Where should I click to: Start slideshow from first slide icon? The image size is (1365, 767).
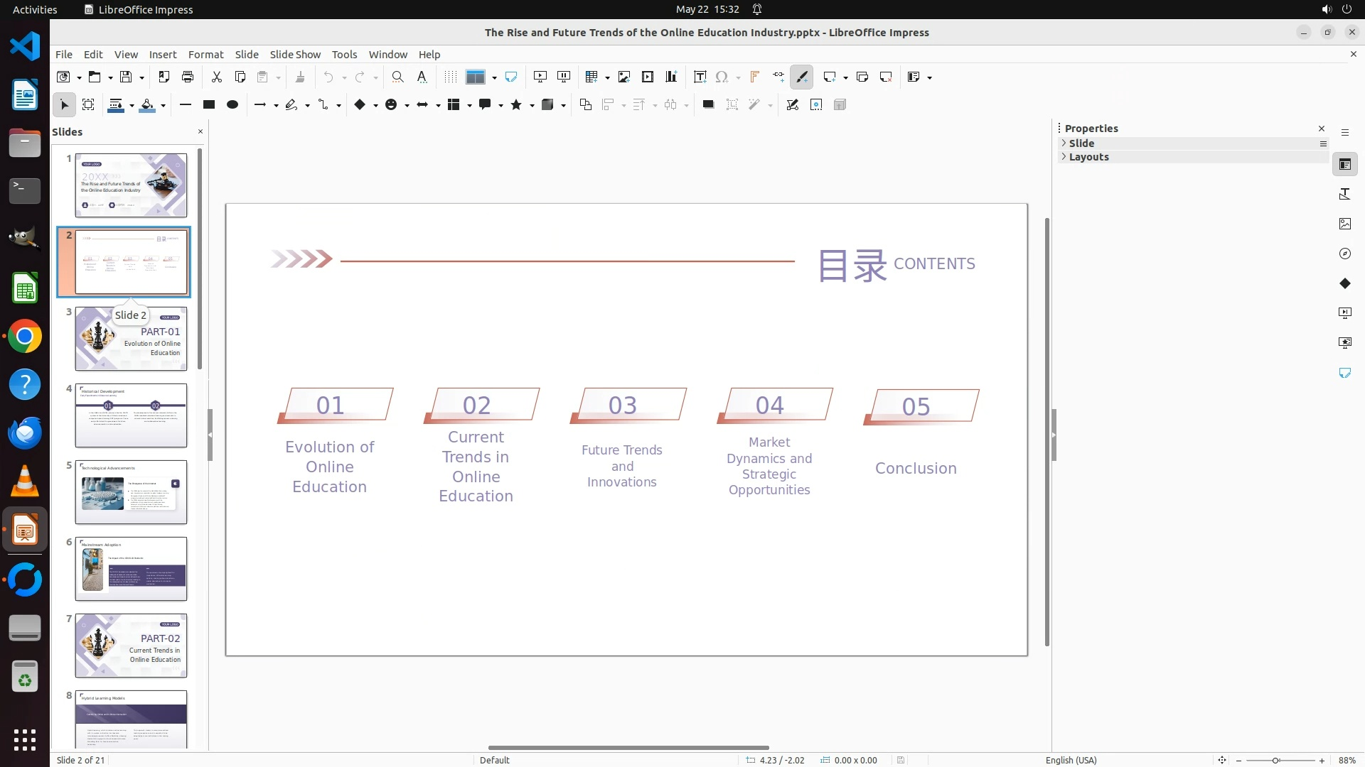point(540,77)
